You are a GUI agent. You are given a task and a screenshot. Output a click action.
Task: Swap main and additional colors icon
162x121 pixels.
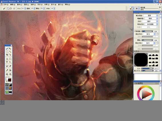pos(7,81)
